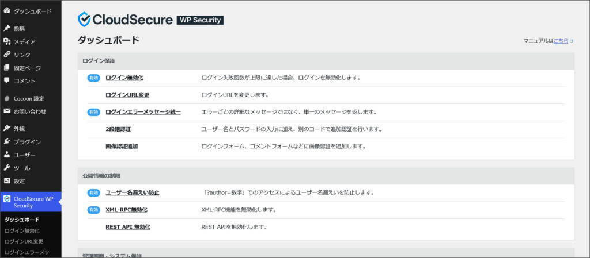
Task: Click the 有効 badge next to ログインエラーメッセージ統一
Action: 94,112
